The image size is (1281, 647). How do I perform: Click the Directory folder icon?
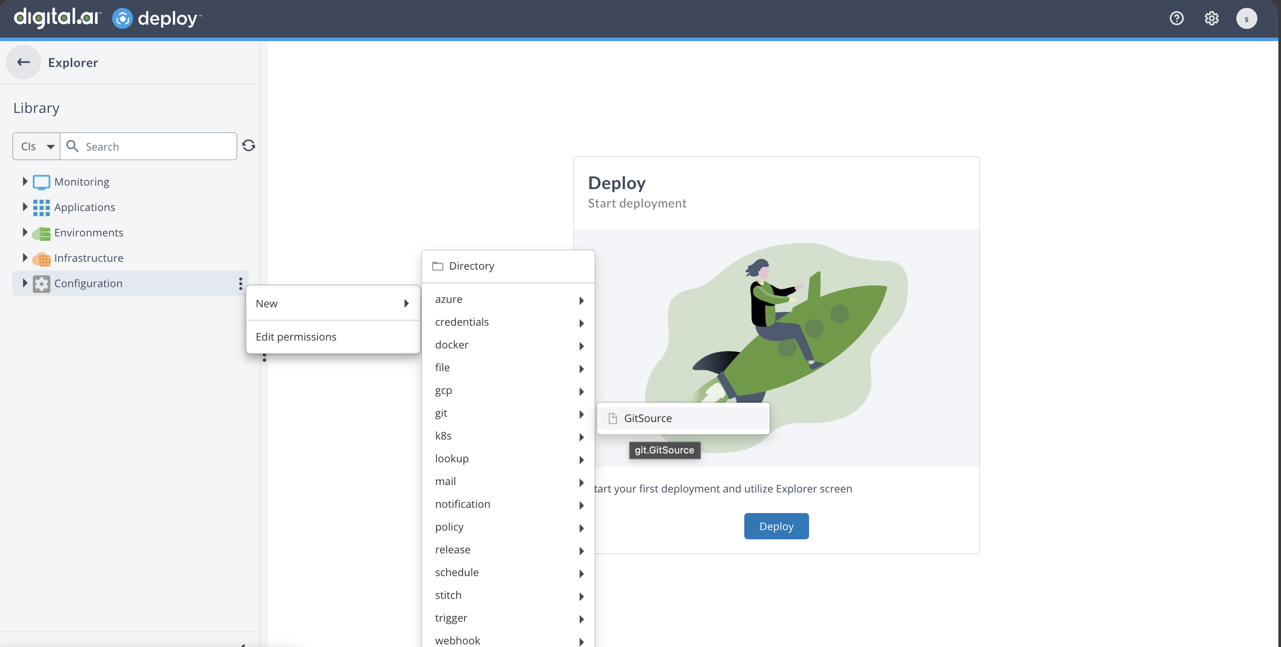(438, 266)
